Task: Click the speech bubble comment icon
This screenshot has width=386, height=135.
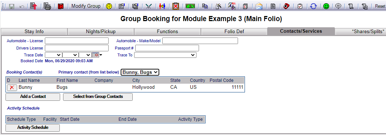Action: 338,7
